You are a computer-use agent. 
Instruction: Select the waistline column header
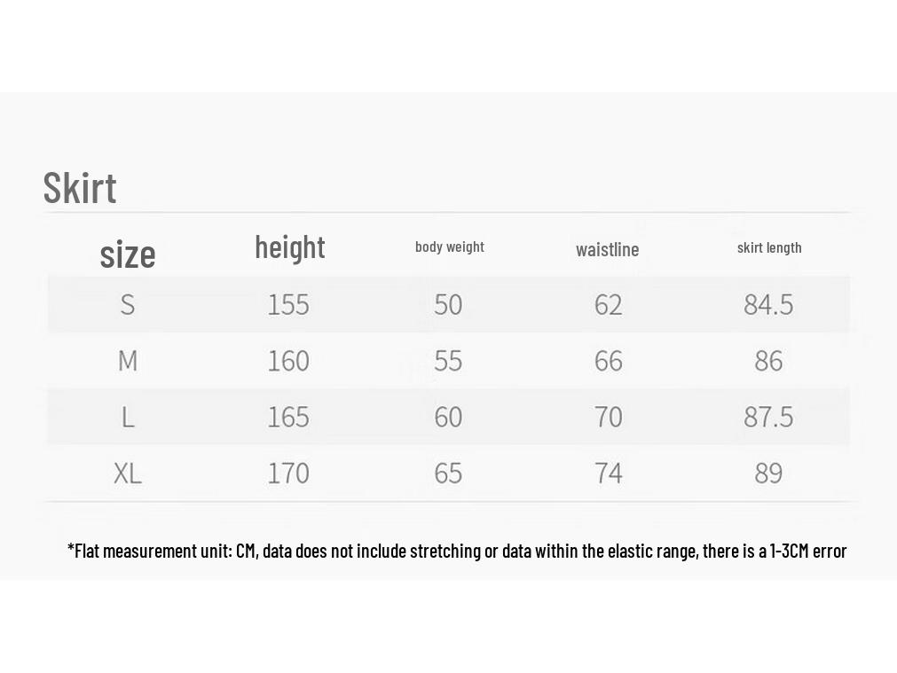[x=608, y=250]
